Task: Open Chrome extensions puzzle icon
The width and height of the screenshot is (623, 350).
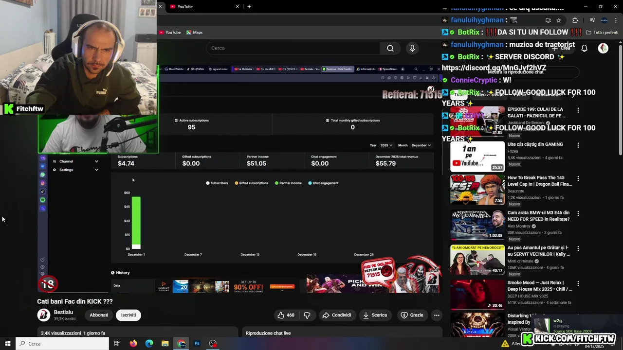Action: pos(575,20)
